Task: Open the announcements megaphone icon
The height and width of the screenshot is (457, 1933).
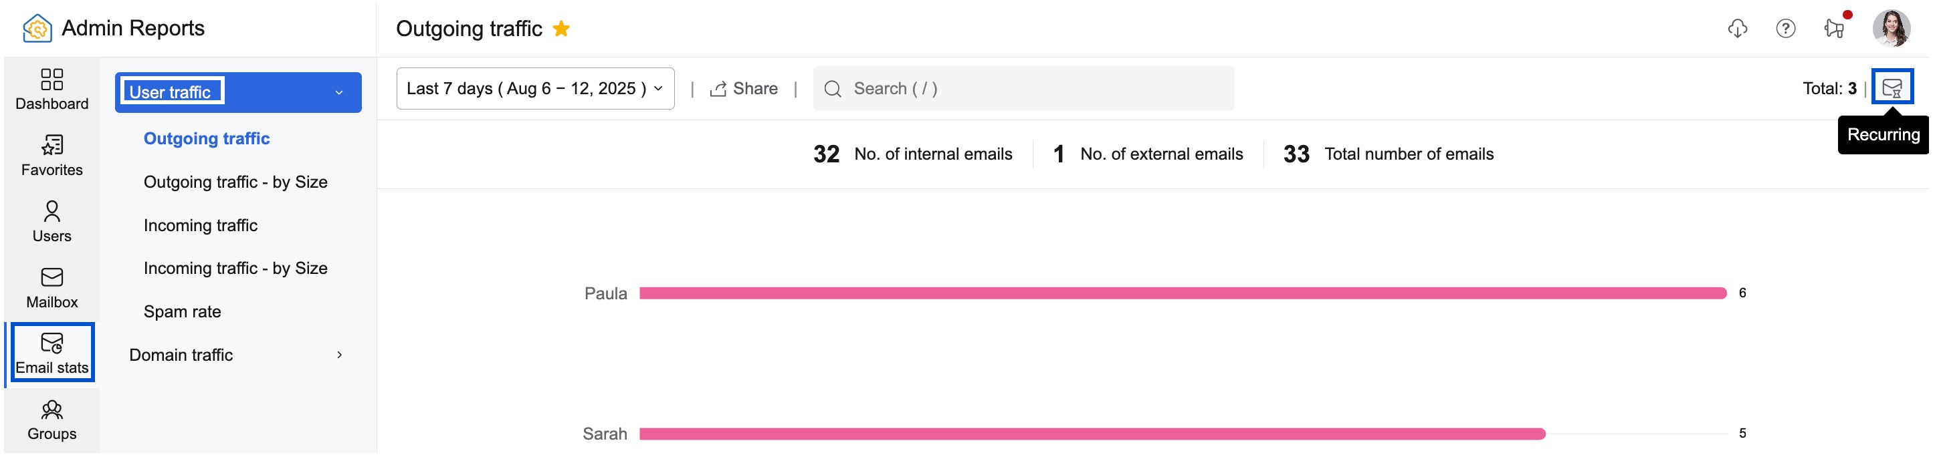Action: [1835, 29]
